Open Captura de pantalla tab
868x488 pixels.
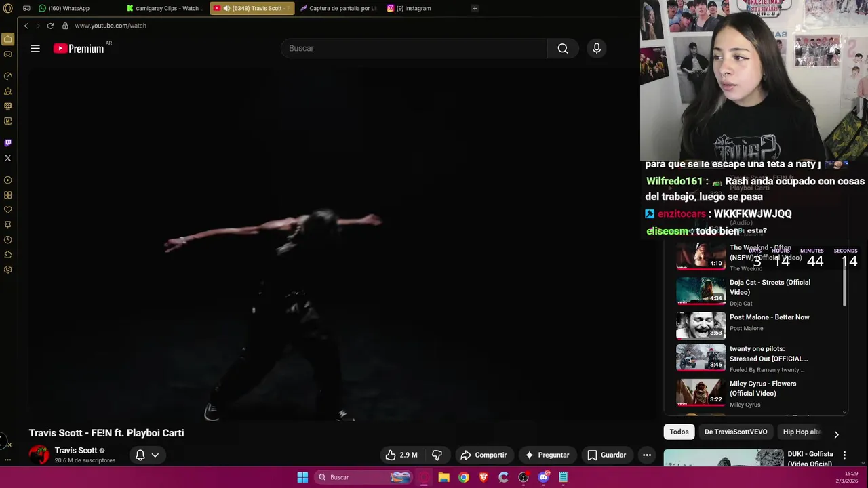click(x=338, y=8)
